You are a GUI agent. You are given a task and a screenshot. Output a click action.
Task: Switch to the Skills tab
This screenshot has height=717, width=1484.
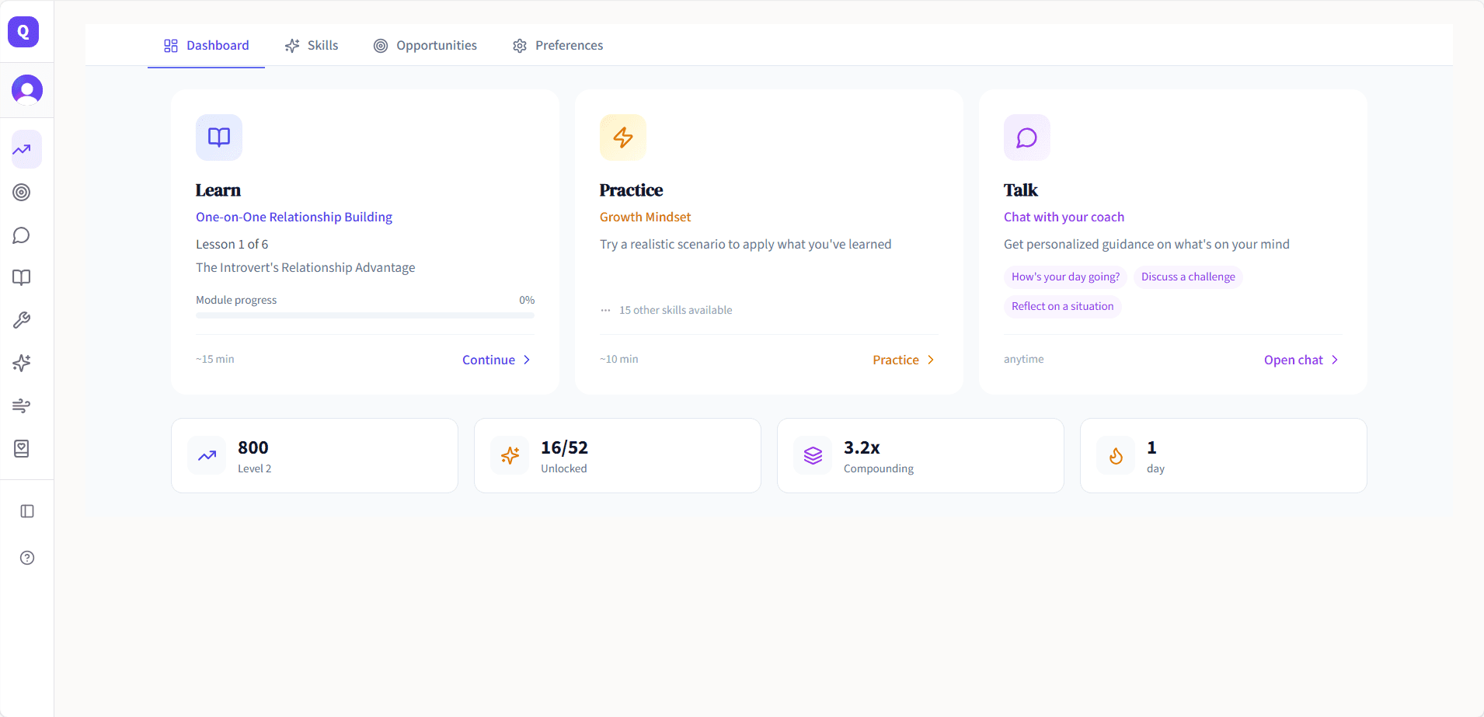312,45
